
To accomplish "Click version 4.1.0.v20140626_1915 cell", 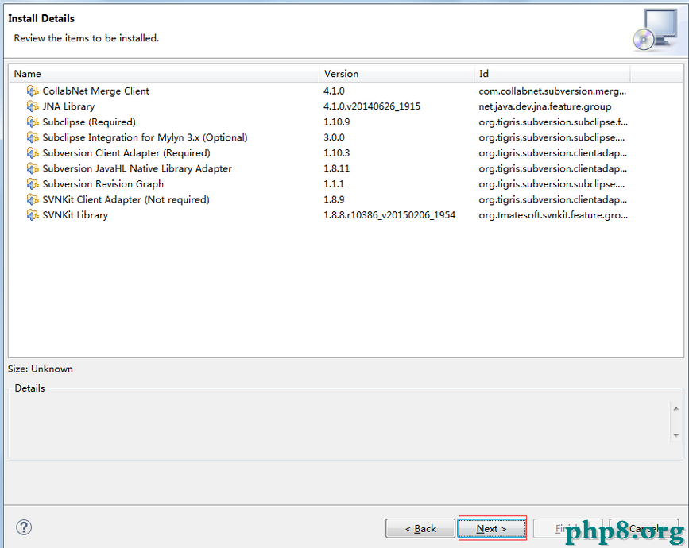I will point(372,106).
